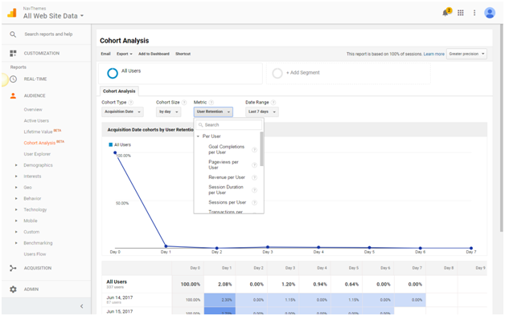Select Goal Completions per User metric
The image size is (505, 316).
point(227,149)
